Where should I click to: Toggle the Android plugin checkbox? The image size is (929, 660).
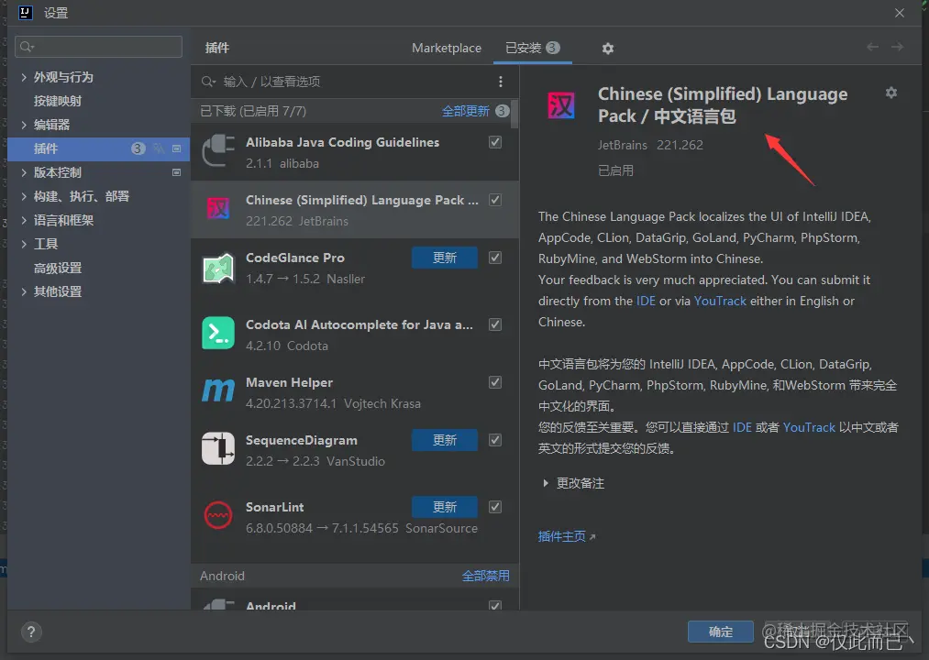pyautogui.click(x=495, y=606)
